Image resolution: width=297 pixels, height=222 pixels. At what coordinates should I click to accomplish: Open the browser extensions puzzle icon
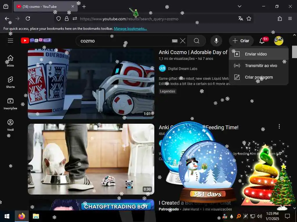[280, 18]
